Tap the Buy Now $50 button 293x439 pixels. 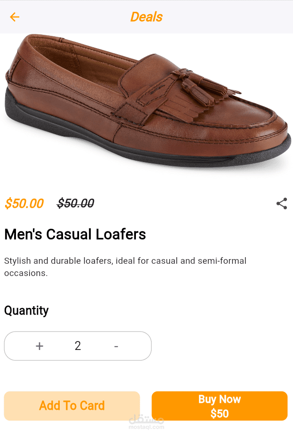click(x=219, y=406)
